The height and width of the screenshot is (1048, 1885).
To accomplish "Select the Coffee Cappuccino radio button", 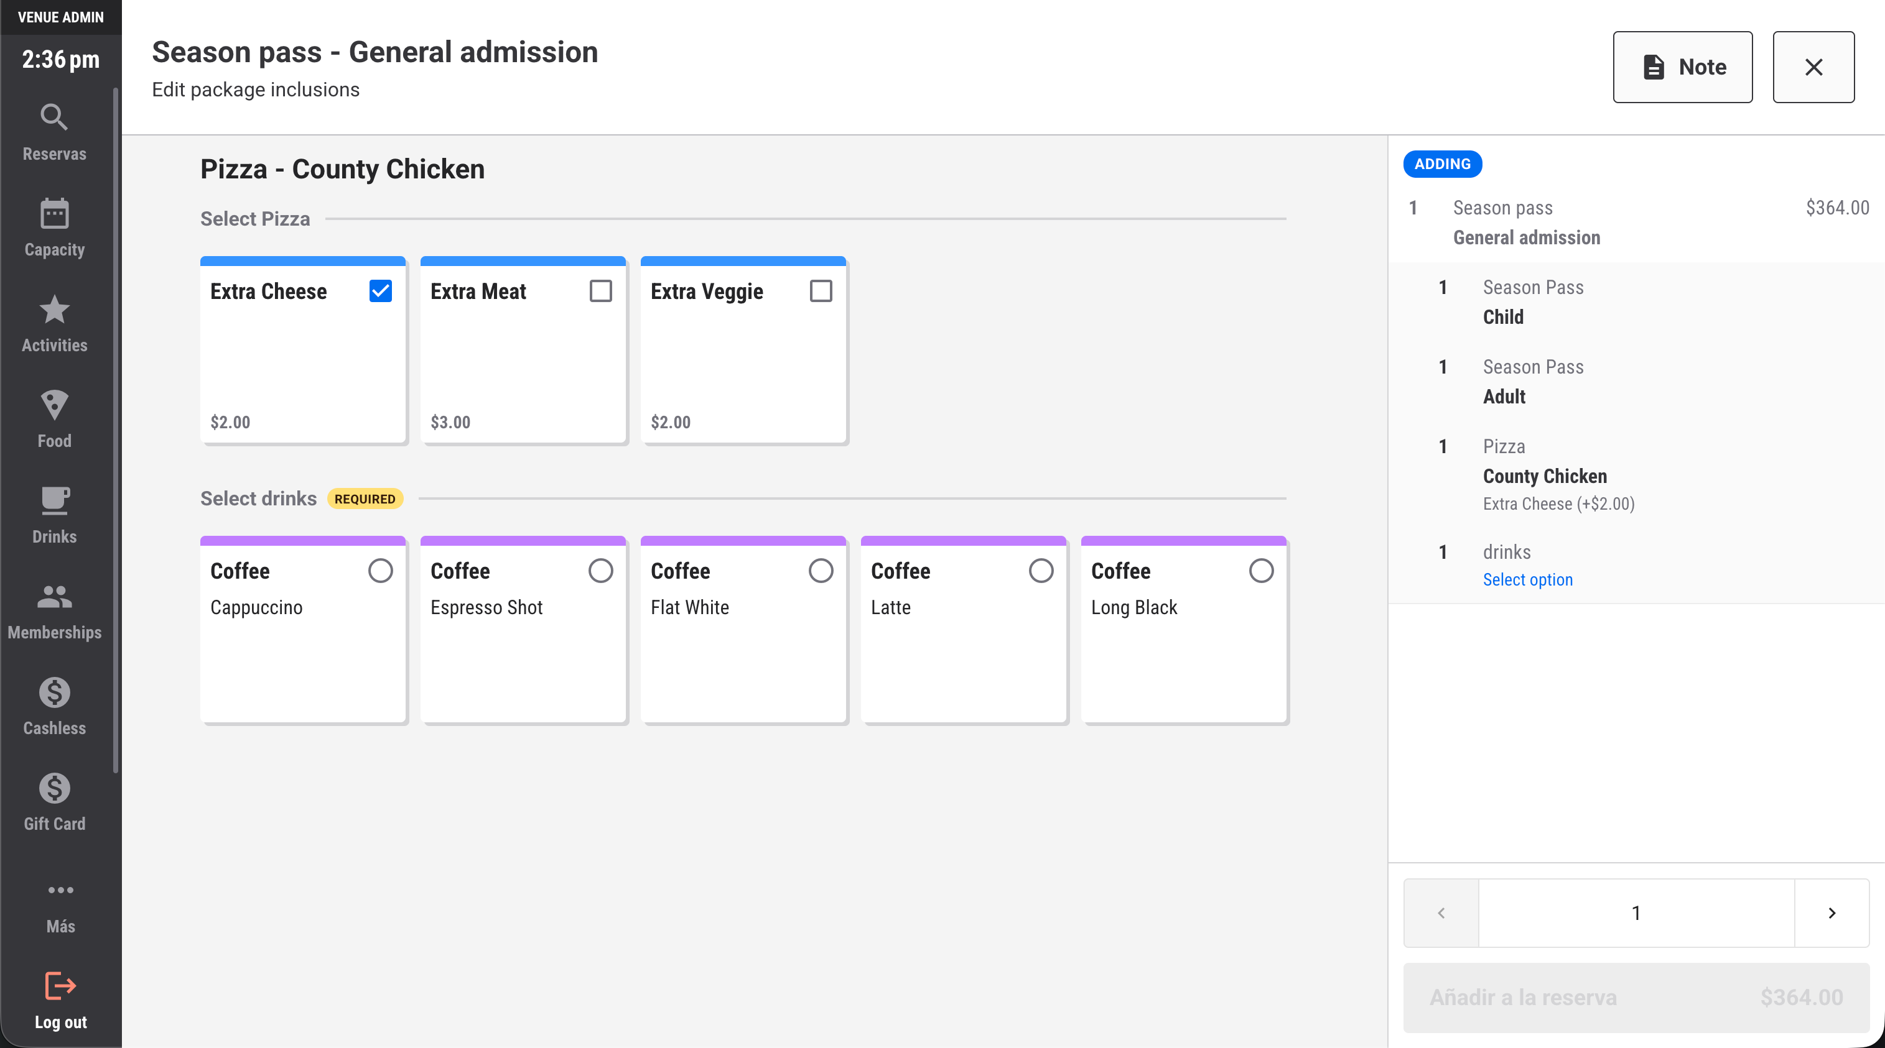I will click(x=381, y=571).
